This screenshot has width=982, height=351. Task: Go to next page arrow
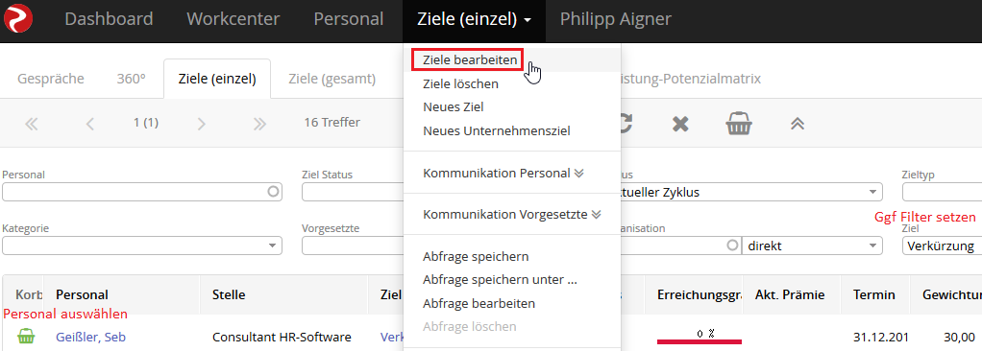pos(201,124)
